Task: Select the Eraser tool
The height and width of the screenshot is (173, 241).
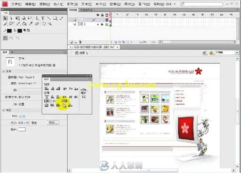Action: click(37, 24)
